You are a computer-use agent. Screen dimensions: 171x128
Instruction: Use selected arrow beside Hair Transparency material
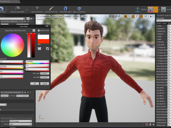pos(25,92)
